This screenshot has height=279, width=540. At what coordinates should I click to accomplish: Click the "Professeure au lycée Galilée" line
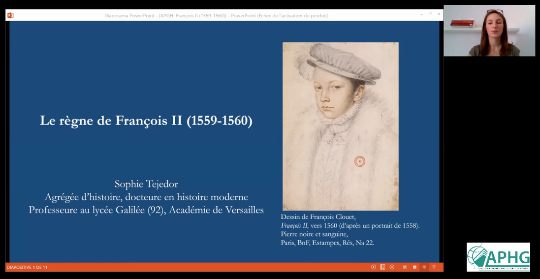pos(146,210)
